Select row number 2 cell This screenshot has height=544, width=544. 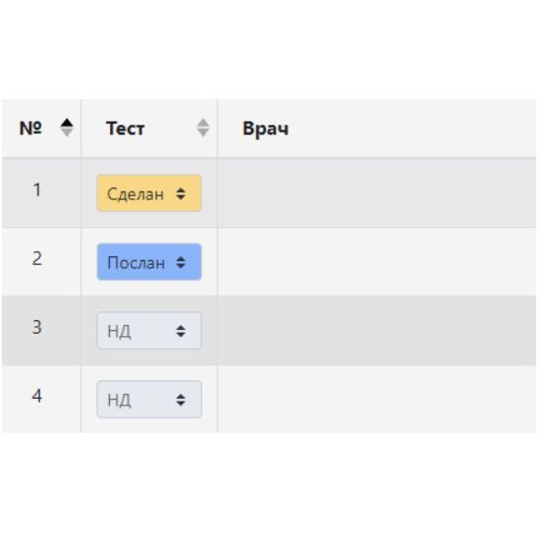[41, 261]
